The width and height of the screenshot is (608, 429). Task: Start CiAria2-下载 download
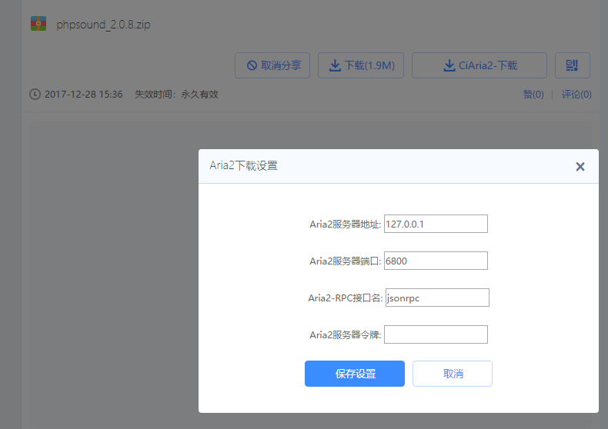479,65
